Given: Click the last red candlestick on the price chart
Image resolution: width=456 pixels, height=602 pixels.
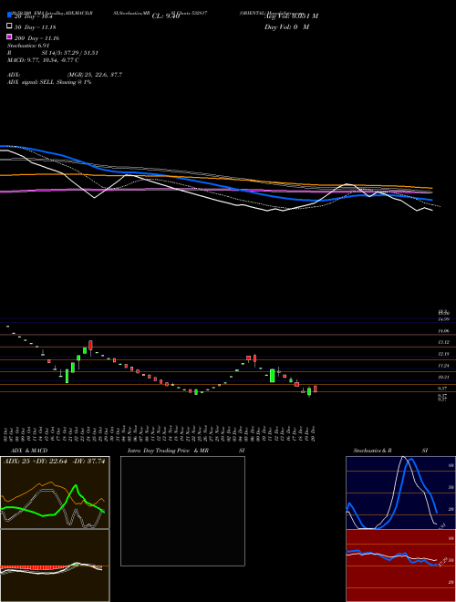Looking at the screenshot, I should click(x=316, y=389).
